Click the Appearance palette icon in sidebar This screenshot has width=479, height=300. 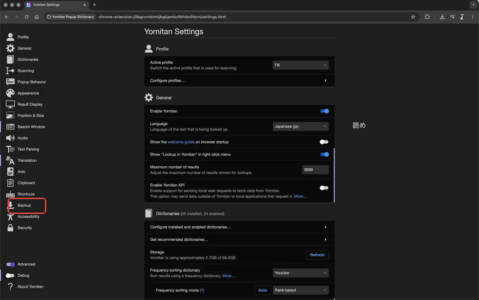(10, 93)
